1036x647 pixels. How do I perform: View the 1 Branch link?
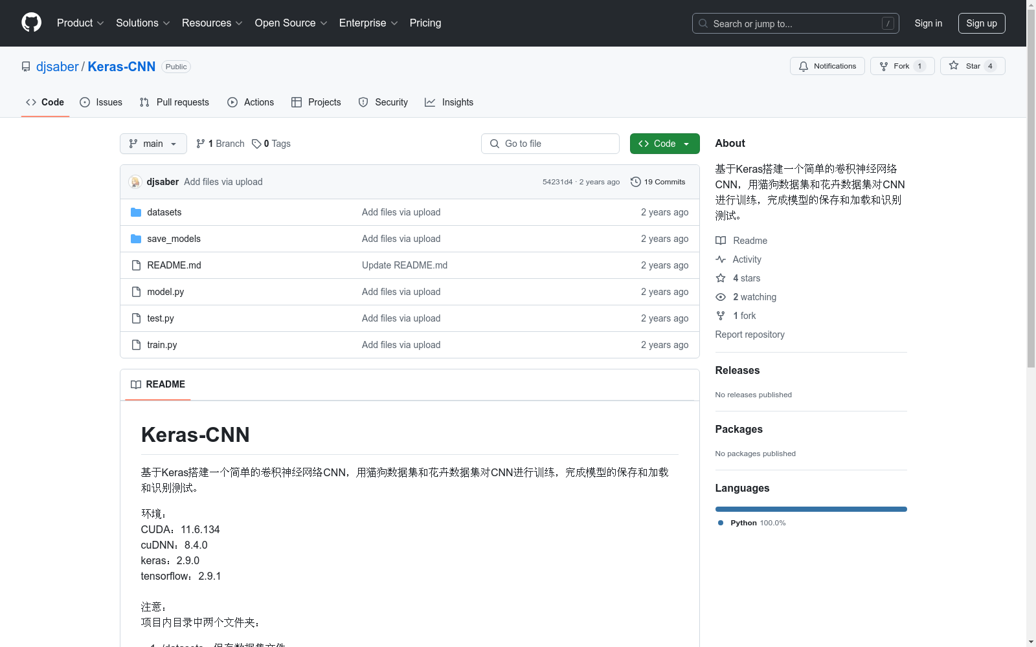(220, 144)
